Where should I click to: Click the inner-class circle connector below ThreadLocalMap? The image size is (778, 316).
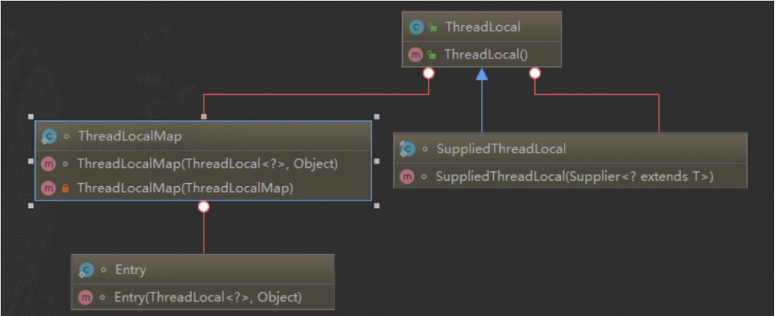pyautogui.click(x=203, y=207)
